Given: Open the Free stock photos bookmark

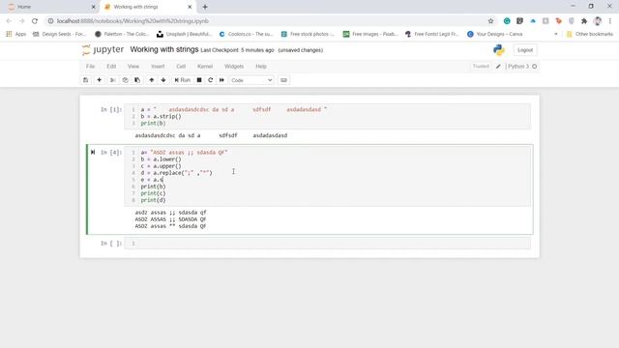Looking at the screenshot, I should click(308, 35).
